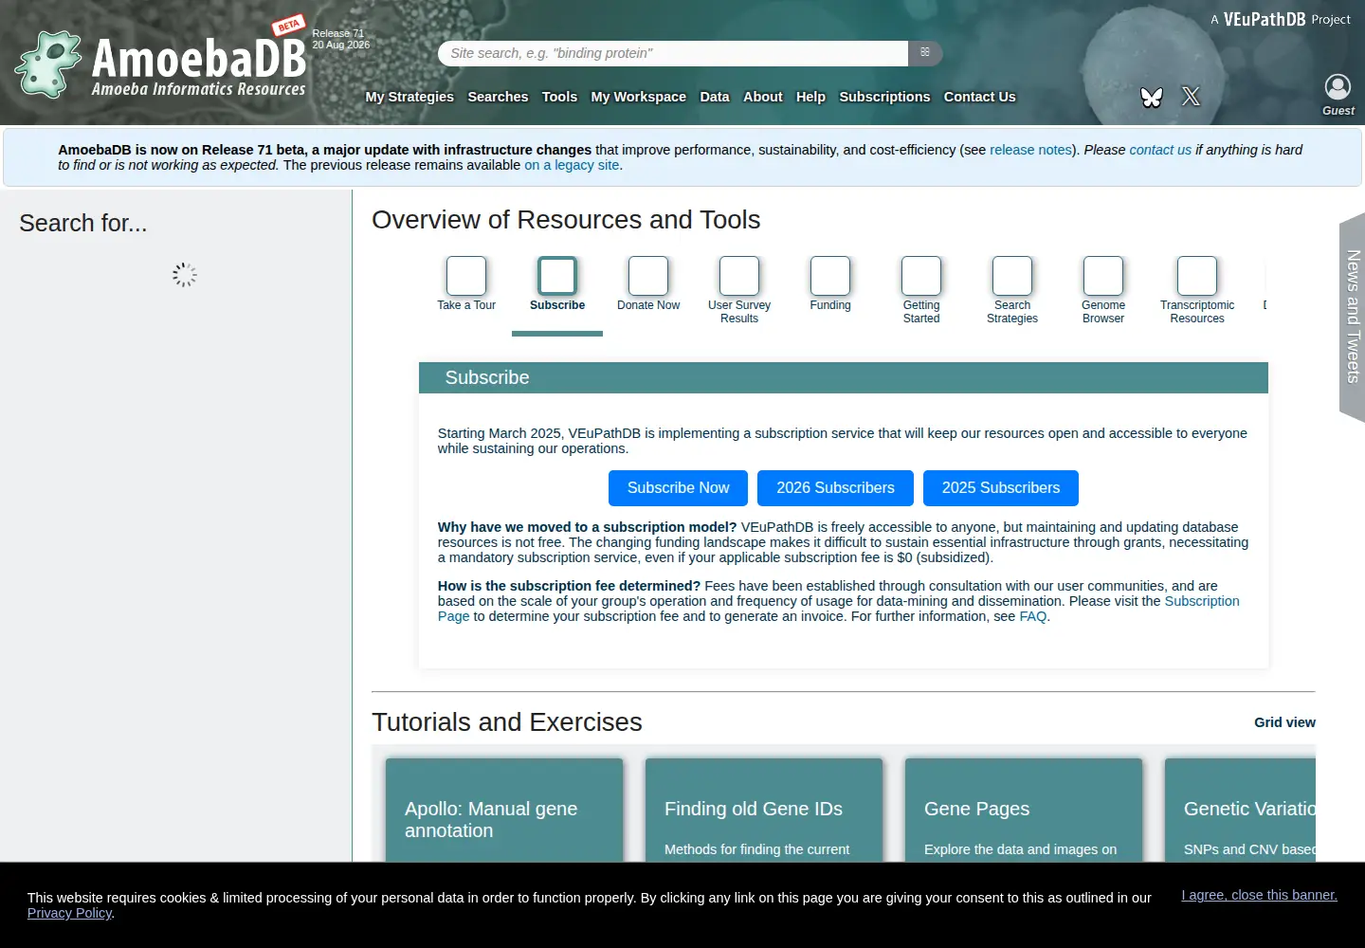Click the Search Strategies icon
1365x948 pixels.
coord(1012,276)
